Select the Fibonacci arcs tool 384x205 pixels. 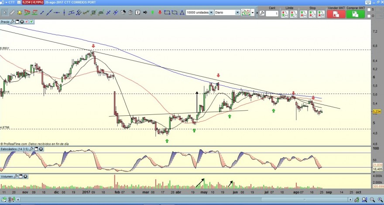click(101, 13)
